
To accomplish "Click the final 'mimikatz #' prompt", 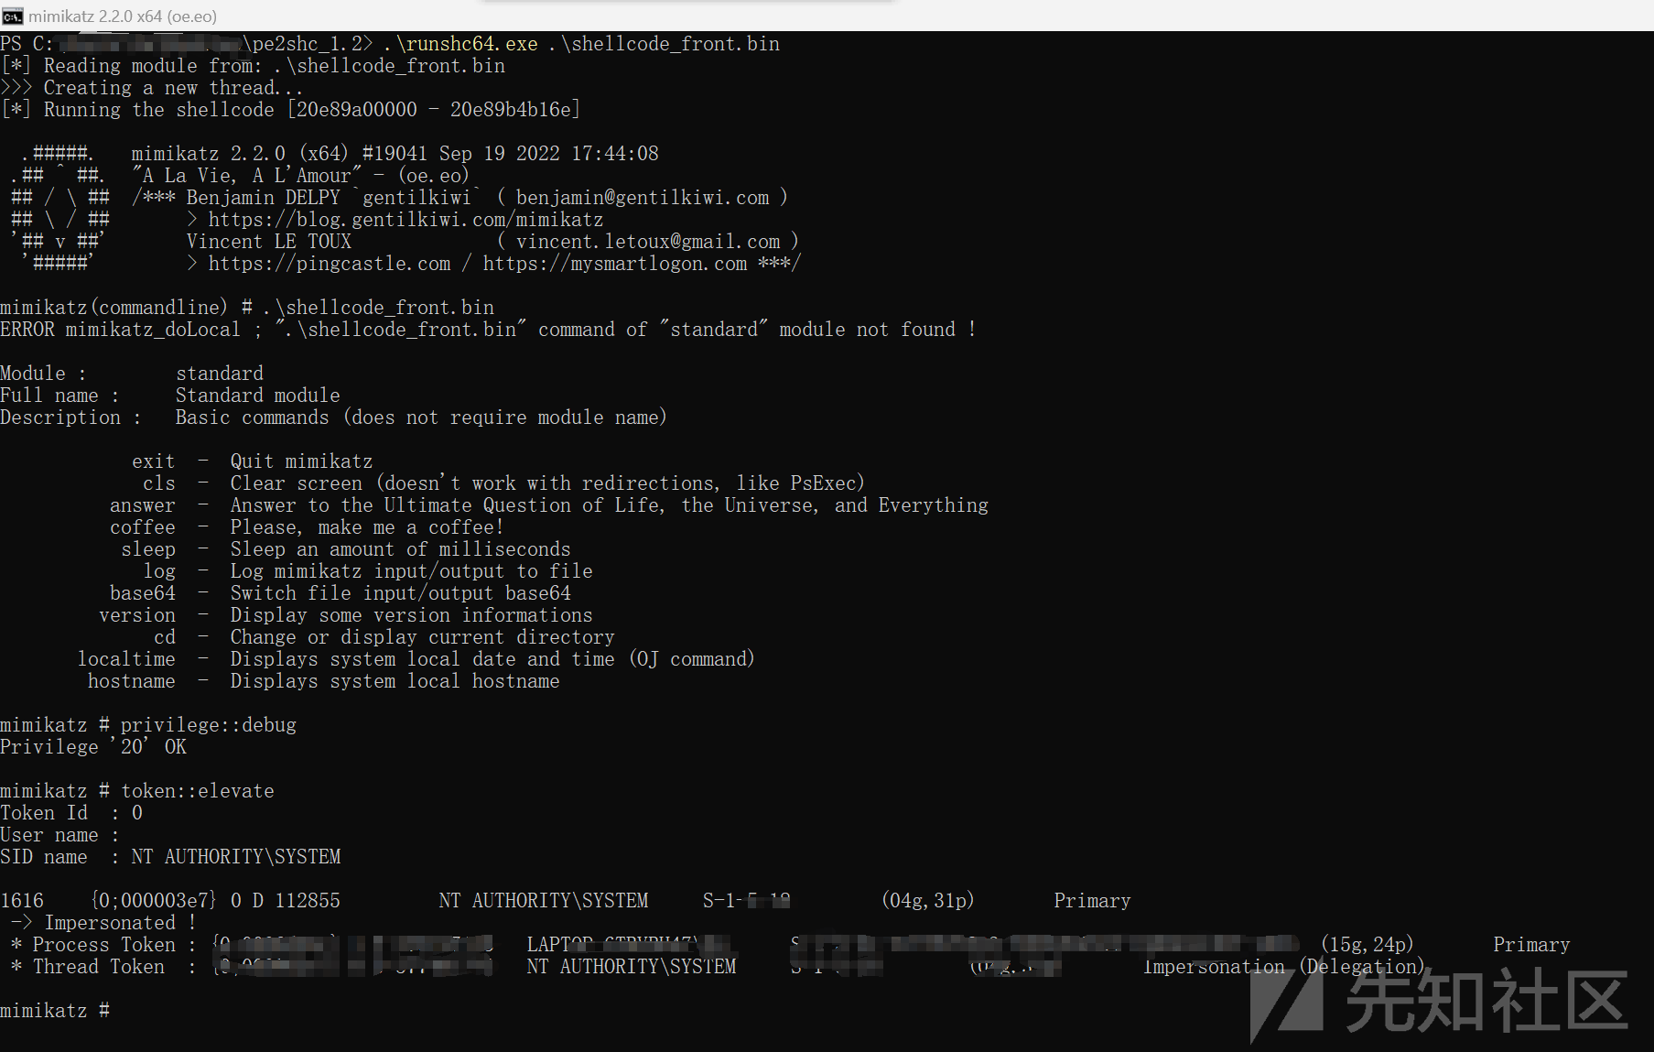I will (55, 1011).
